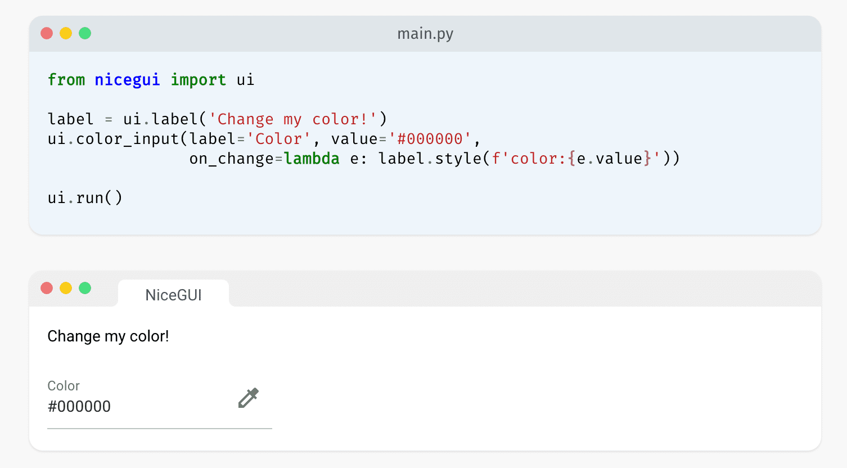Viewport: 847px width, 468px height.
Task: Click the yellow dot beside the NiceGUI tab
Action: tap(66, 288)
